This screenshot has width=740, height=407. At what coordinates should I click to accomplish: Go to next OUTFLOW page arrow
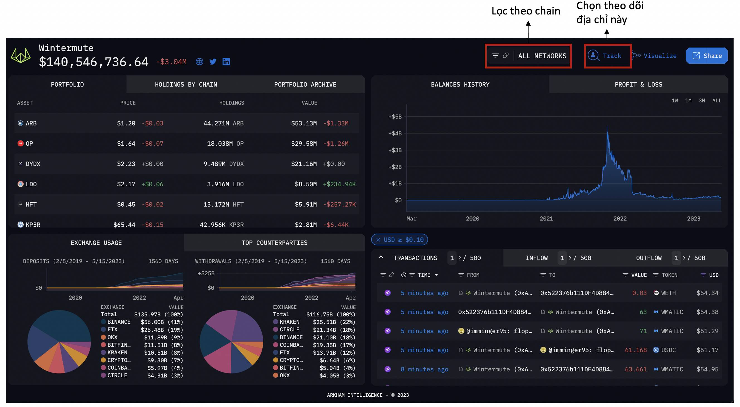(684, 258)
